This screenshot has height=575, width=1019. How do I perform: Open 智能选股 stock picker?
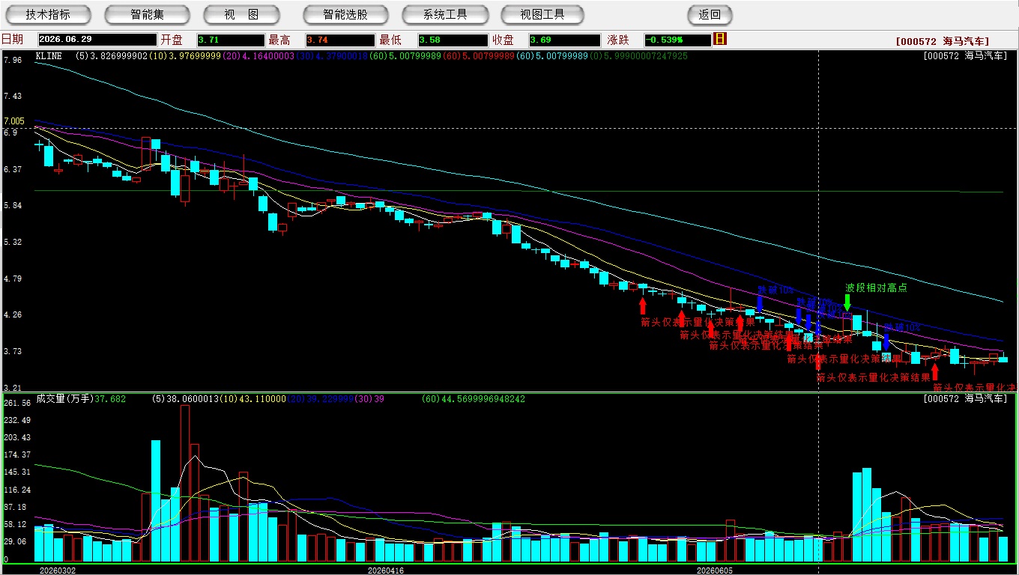[345, 14]
